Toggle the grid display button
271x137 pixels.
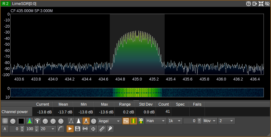(5, 121)
